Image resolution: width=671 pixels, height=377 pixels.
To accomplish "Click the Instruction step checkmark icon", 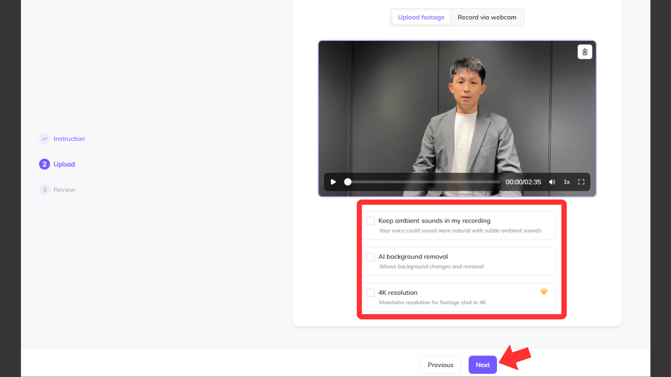I will click(45, 139).
